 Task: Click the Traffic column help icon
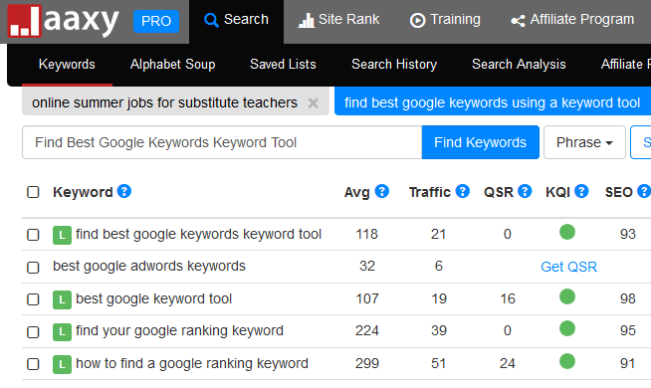[x=463, y=191]
